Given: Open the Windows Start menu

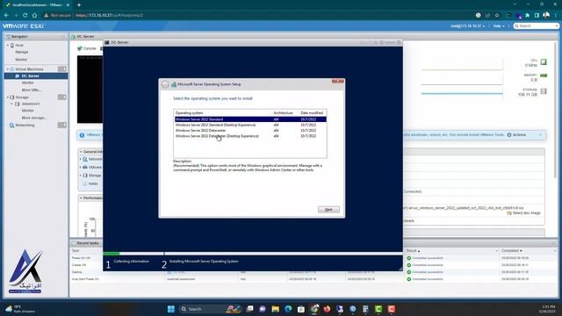Looking at the screenshot, I should tap(171, 309).
